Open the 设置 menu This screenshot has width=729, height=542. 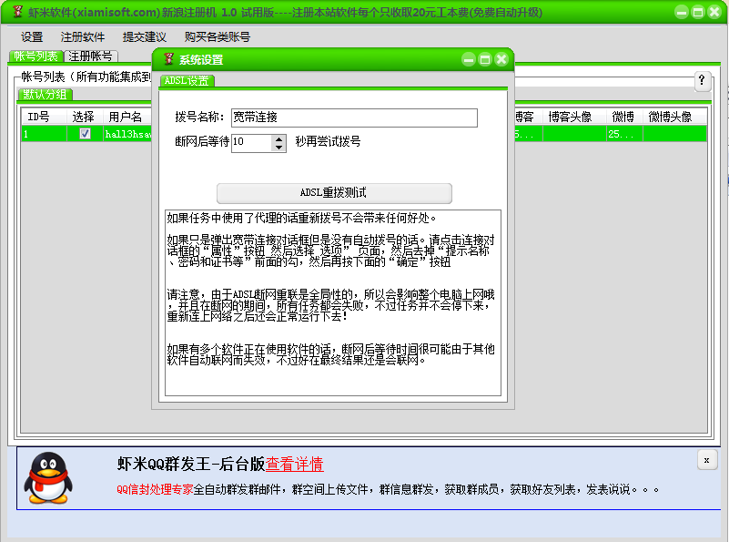pos(30,37)
